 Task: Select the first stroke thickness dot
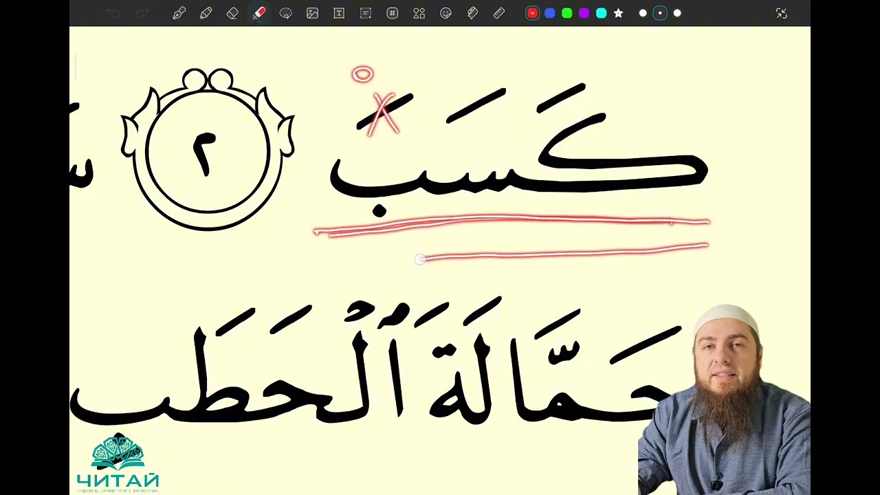point(643,13)
